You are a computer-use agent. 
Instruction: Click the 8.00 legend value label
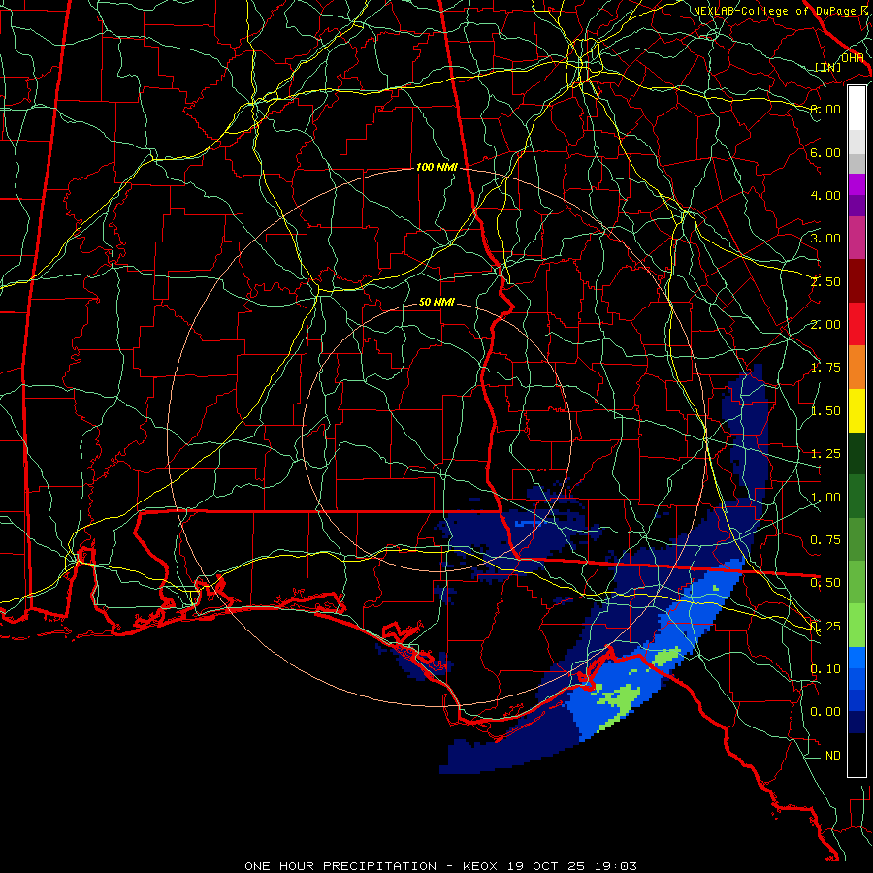(825, 109)
